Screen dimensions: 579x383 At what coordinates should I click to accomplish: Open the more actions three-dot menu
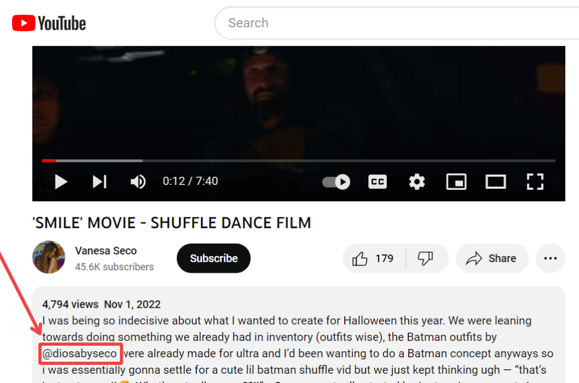550,258
